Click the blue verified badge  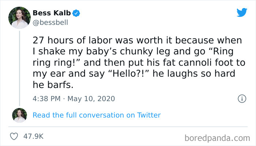tap(76, 14)
